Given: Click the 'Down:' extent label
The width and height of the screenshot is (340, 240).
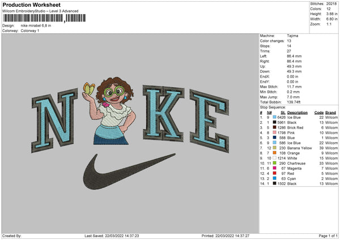Looking at the screenshot, I should (265, 71).
